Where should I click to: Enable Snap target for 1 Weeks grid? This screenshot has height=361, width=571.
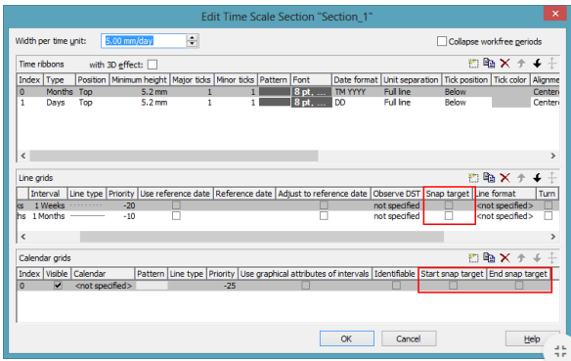tap(449, 205)
